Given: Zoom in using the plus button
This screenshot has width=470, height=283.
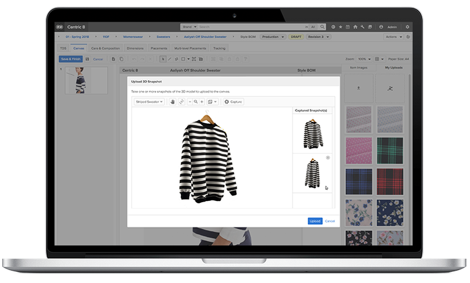Looking at the screenshot, I should [202, 102].
